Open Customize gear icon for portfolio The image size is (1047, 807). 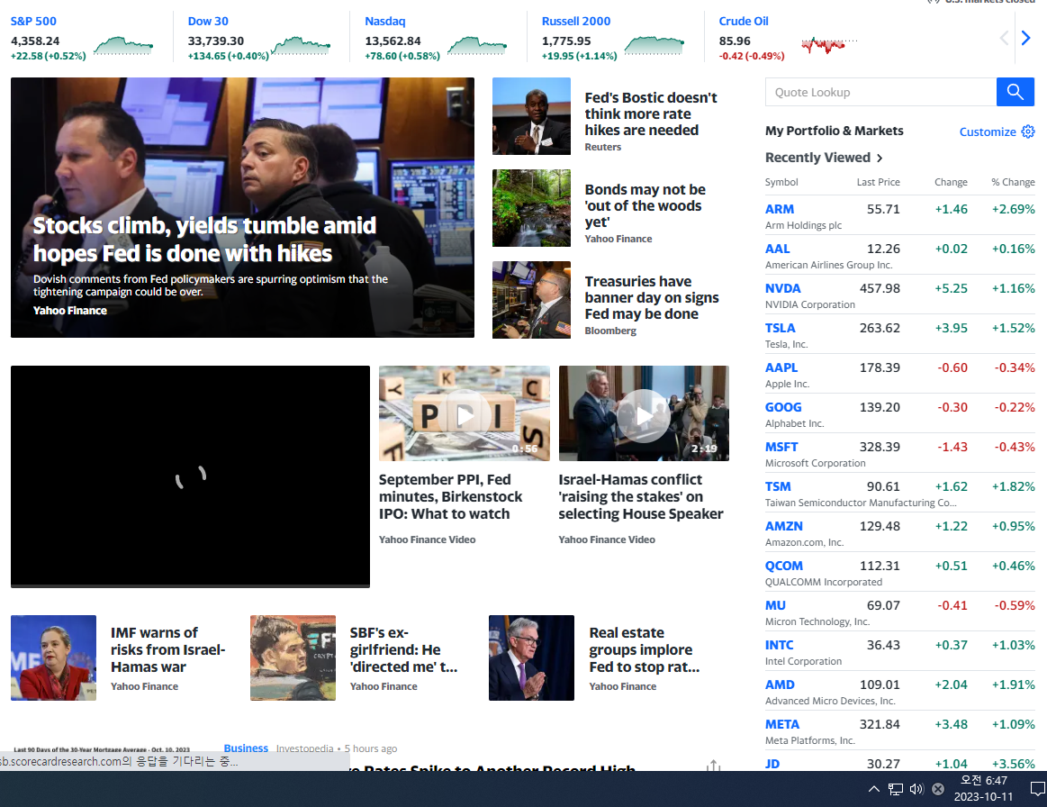[1028, 131]
